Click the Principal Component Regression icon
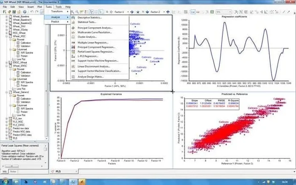The height and width of the screenshot is (185, 296). click(x=73, y=47)
